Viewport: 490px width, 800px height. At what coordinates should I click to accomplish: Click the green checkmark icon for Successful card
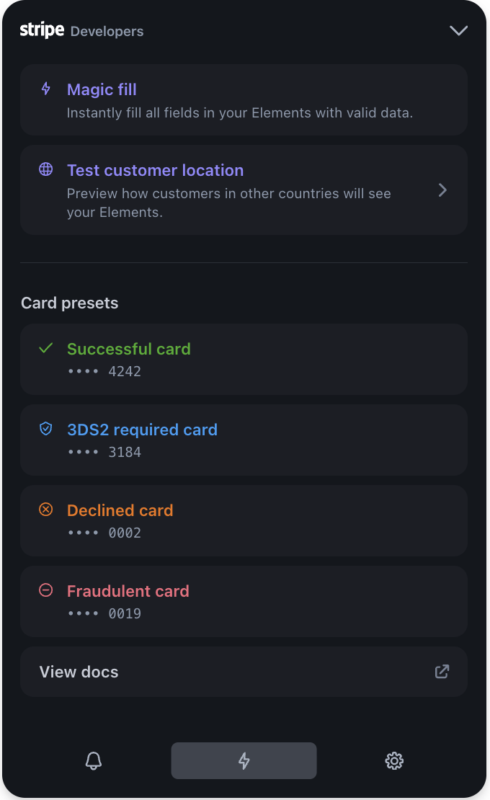[46, 348]
